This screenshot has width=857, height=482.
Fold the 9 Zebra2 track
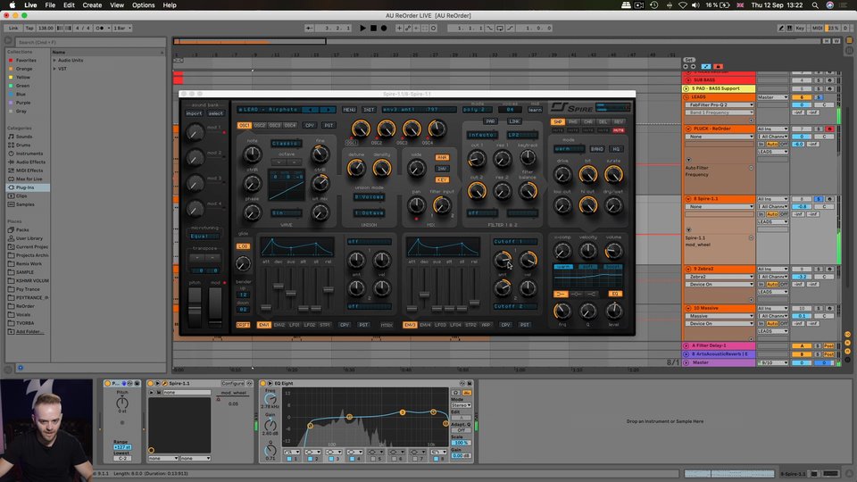[x=688, y=269]
